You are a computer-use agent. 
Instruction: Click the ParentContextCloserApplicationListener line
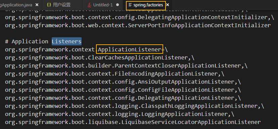[126, 66]
